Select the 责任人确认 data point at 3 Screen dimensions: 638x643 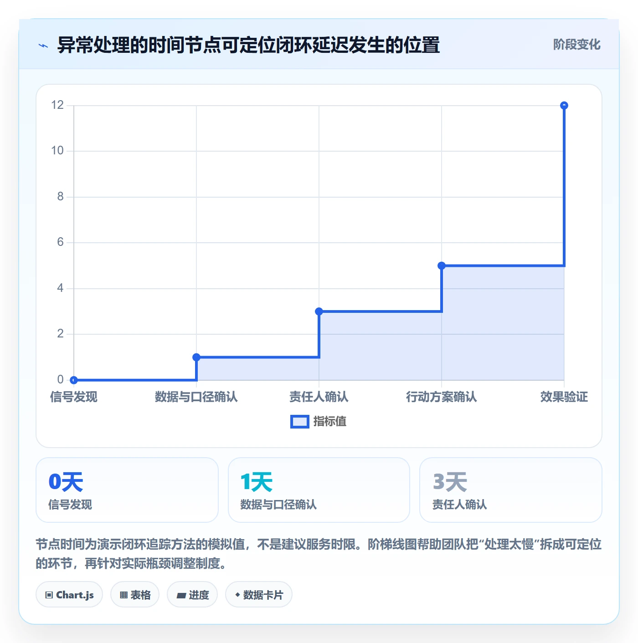pos(319,311)
